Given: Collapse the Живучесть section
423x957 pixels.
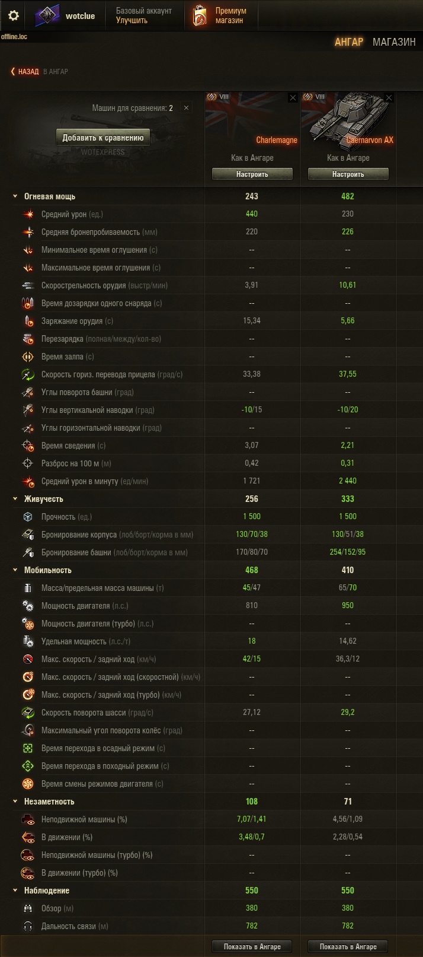Looking at the screenshot, I should point(15,499).
